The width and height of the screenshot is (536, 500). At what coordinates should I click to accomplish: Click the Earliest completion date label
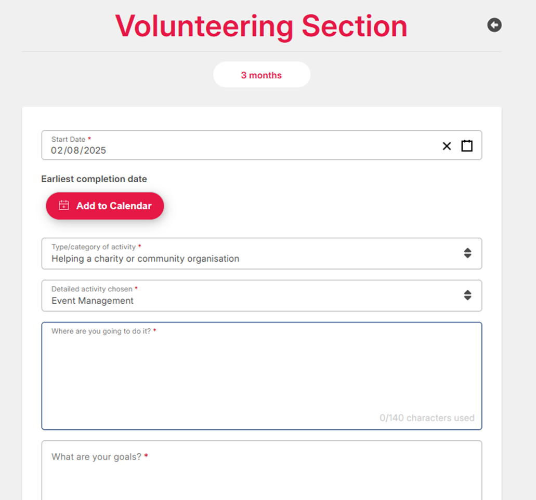tap(94, 179)
